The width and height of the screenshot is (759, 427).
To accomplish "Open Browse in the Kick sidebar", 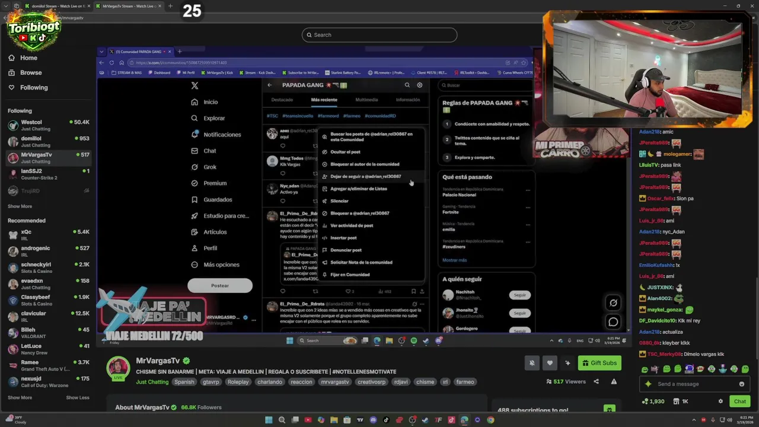I will tap(30, 72).
